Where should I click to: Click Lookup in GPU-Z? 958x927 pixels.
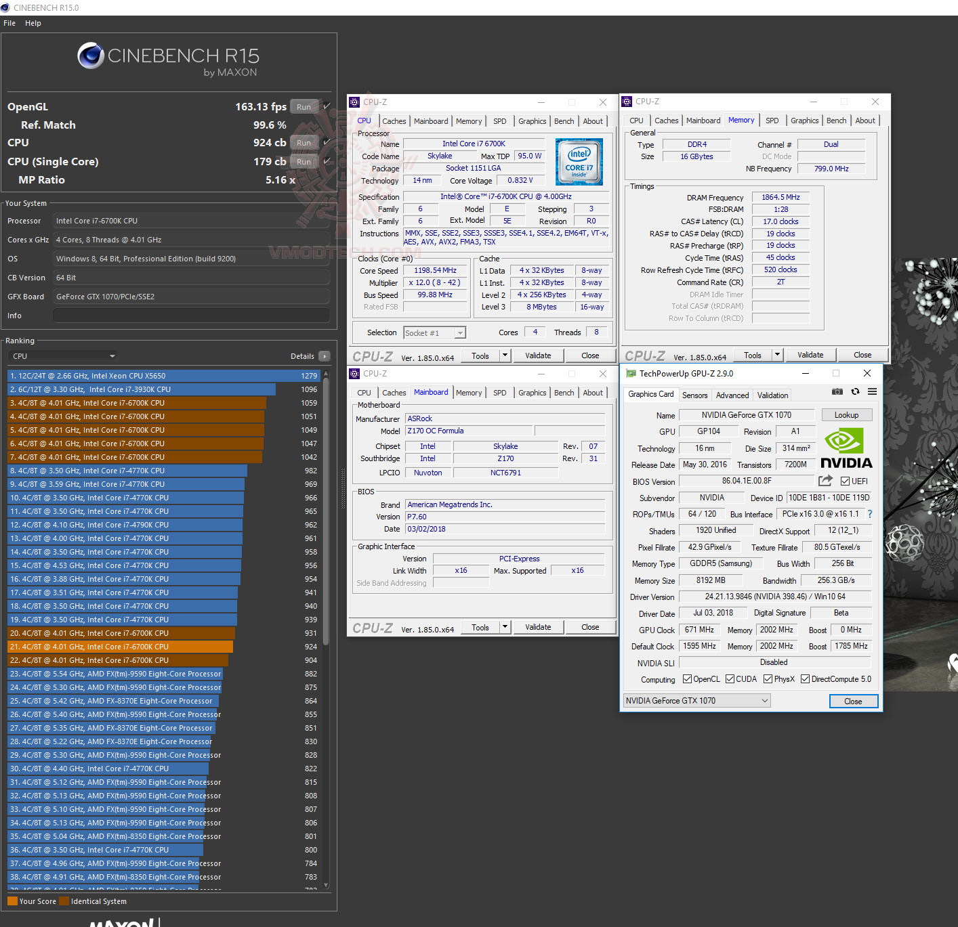pyautogui.click(x=847, y=415)
